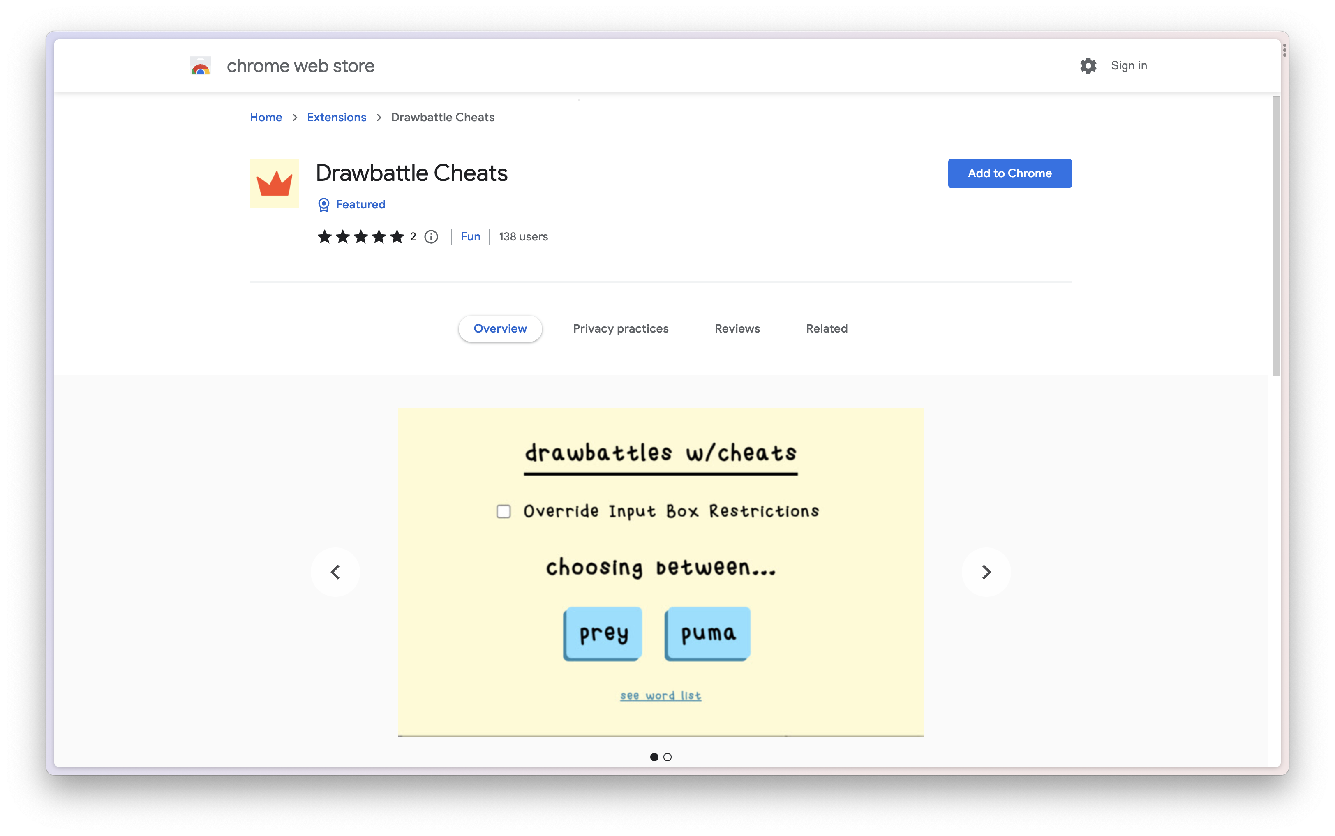Viewport: 1335px width, 836px height.
Task: Switch to the Reviews tab
Action: click(737, 328)
